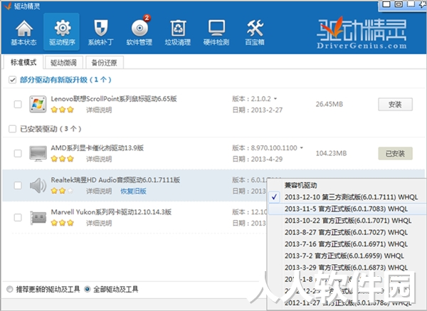Click the Lenovo联想ScrollPoint系列鼠标驱动6.65版 title
The width and height of the screenshot is (427, 311).
click(114, 99)
